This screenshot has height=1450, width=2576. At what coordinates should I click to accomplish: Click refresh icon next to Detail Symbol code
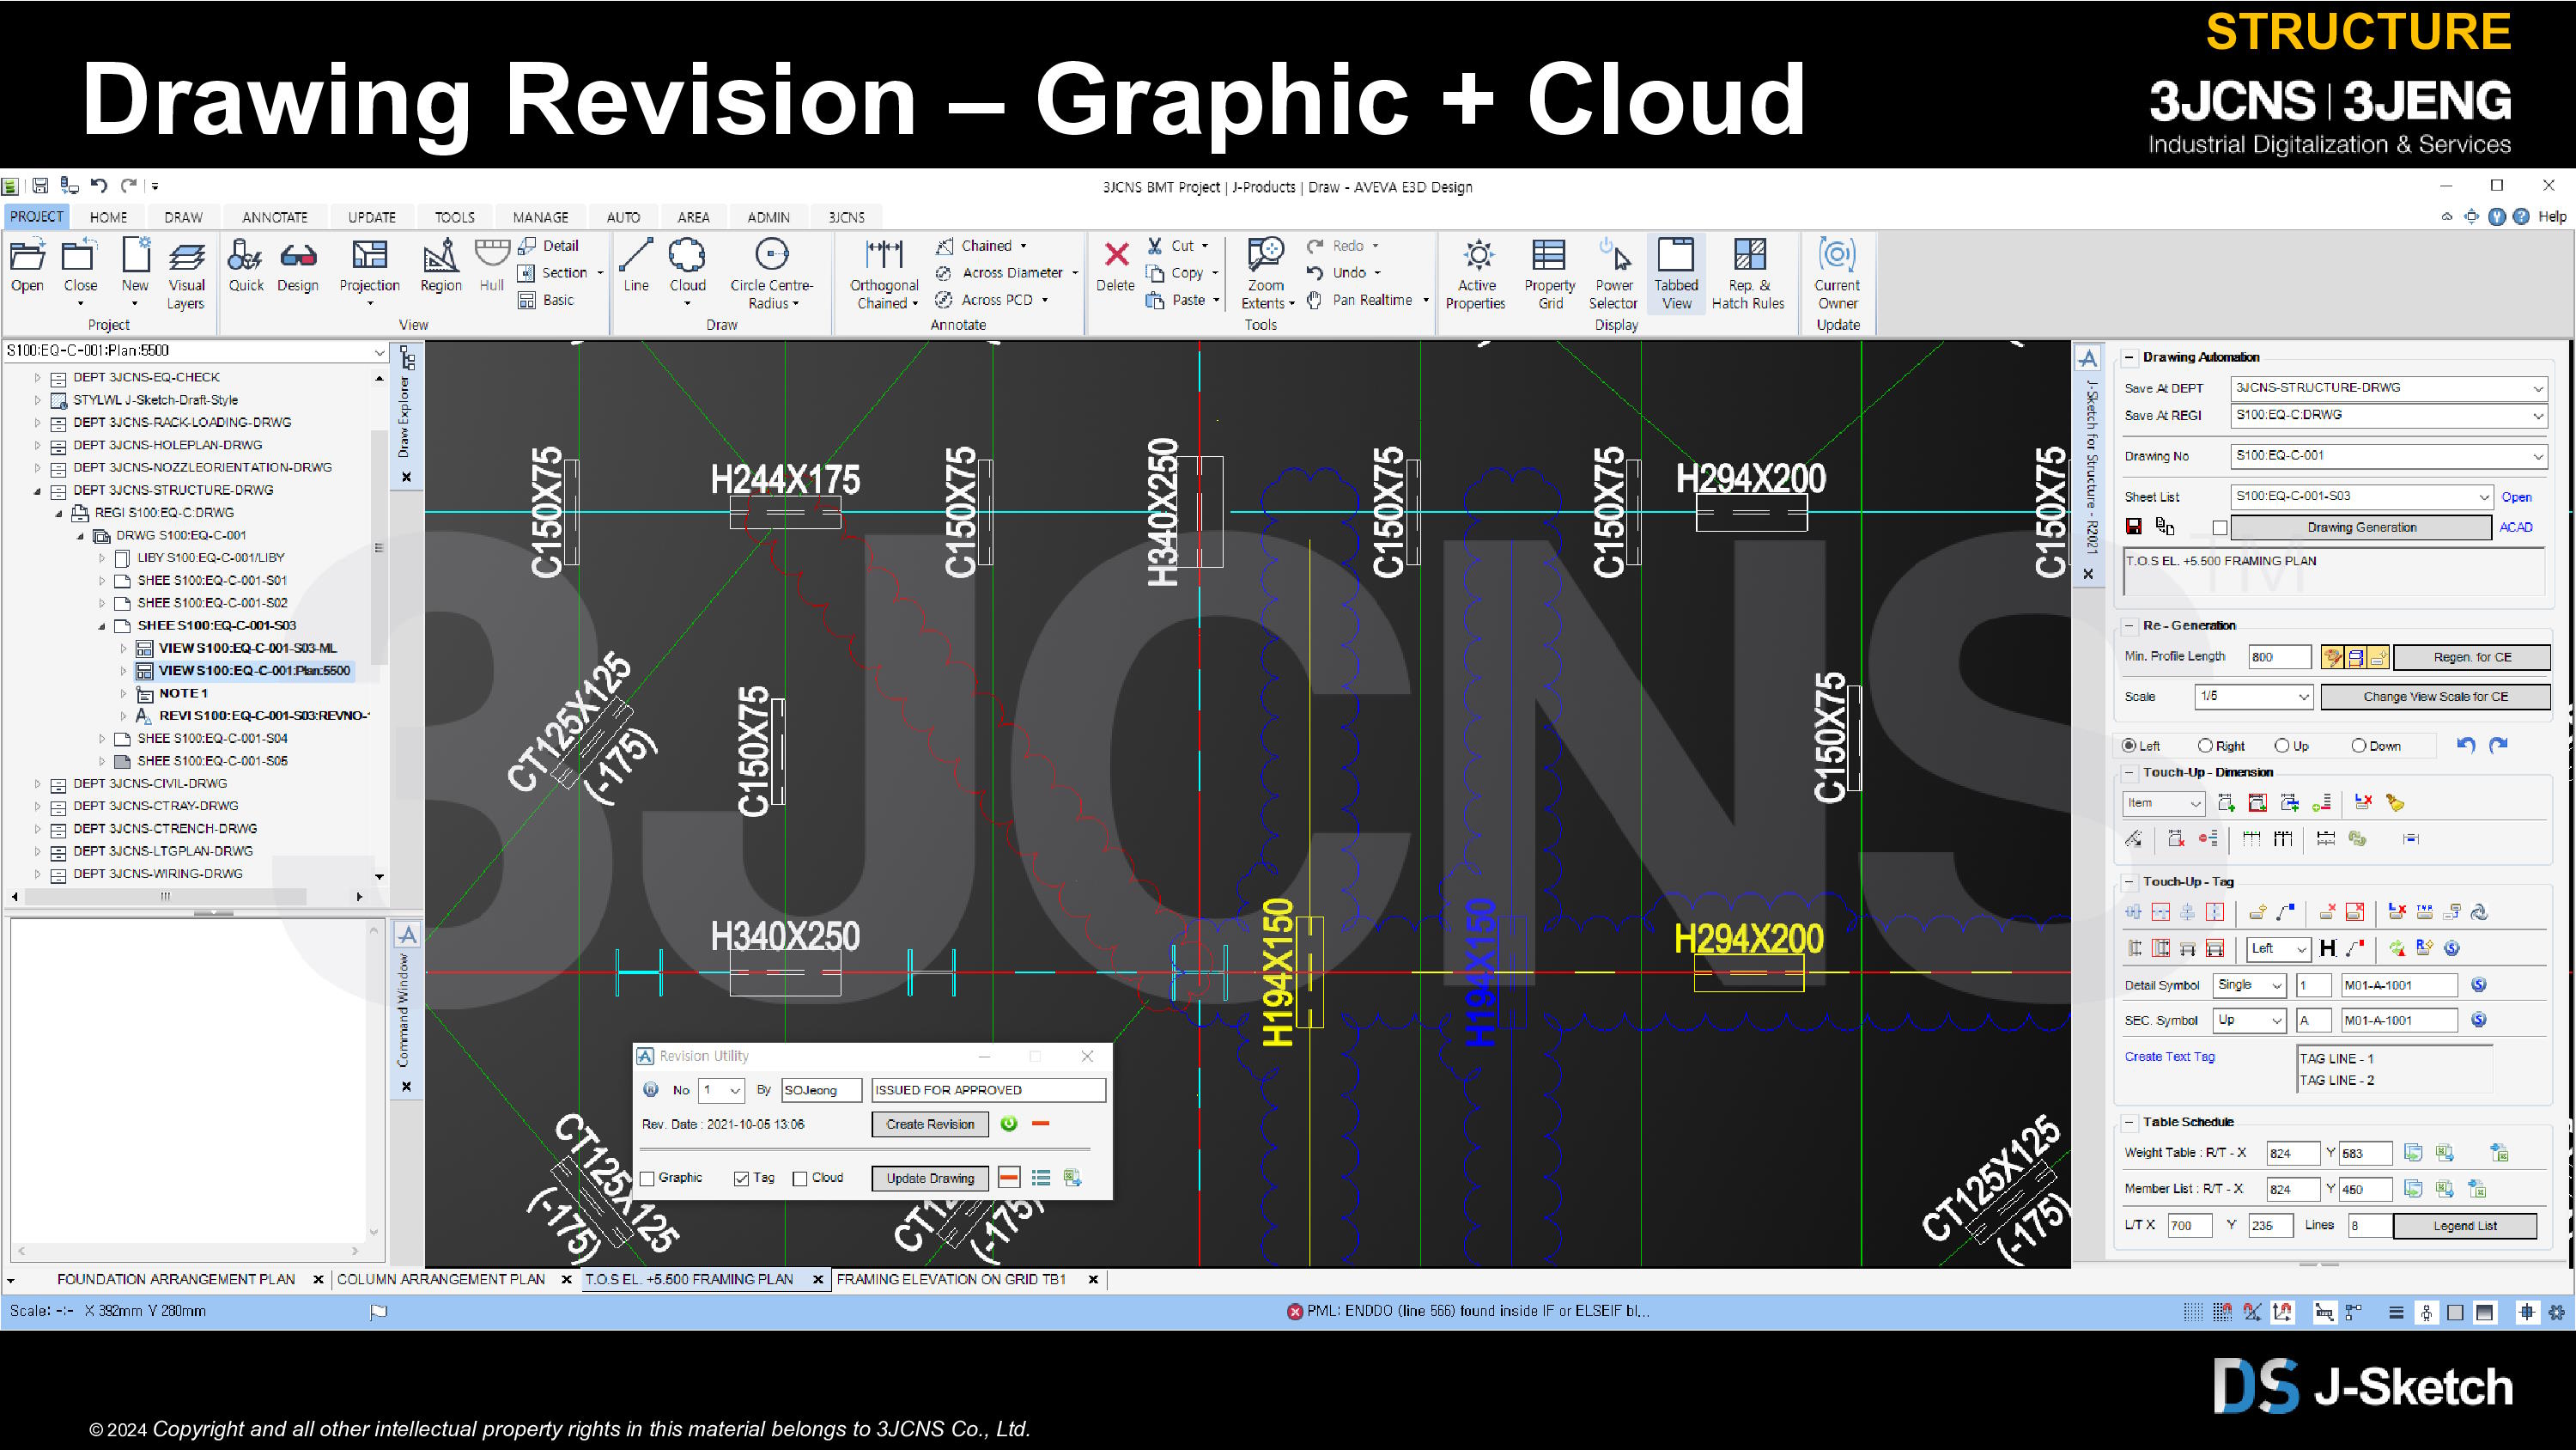(x=2479, y=984)
